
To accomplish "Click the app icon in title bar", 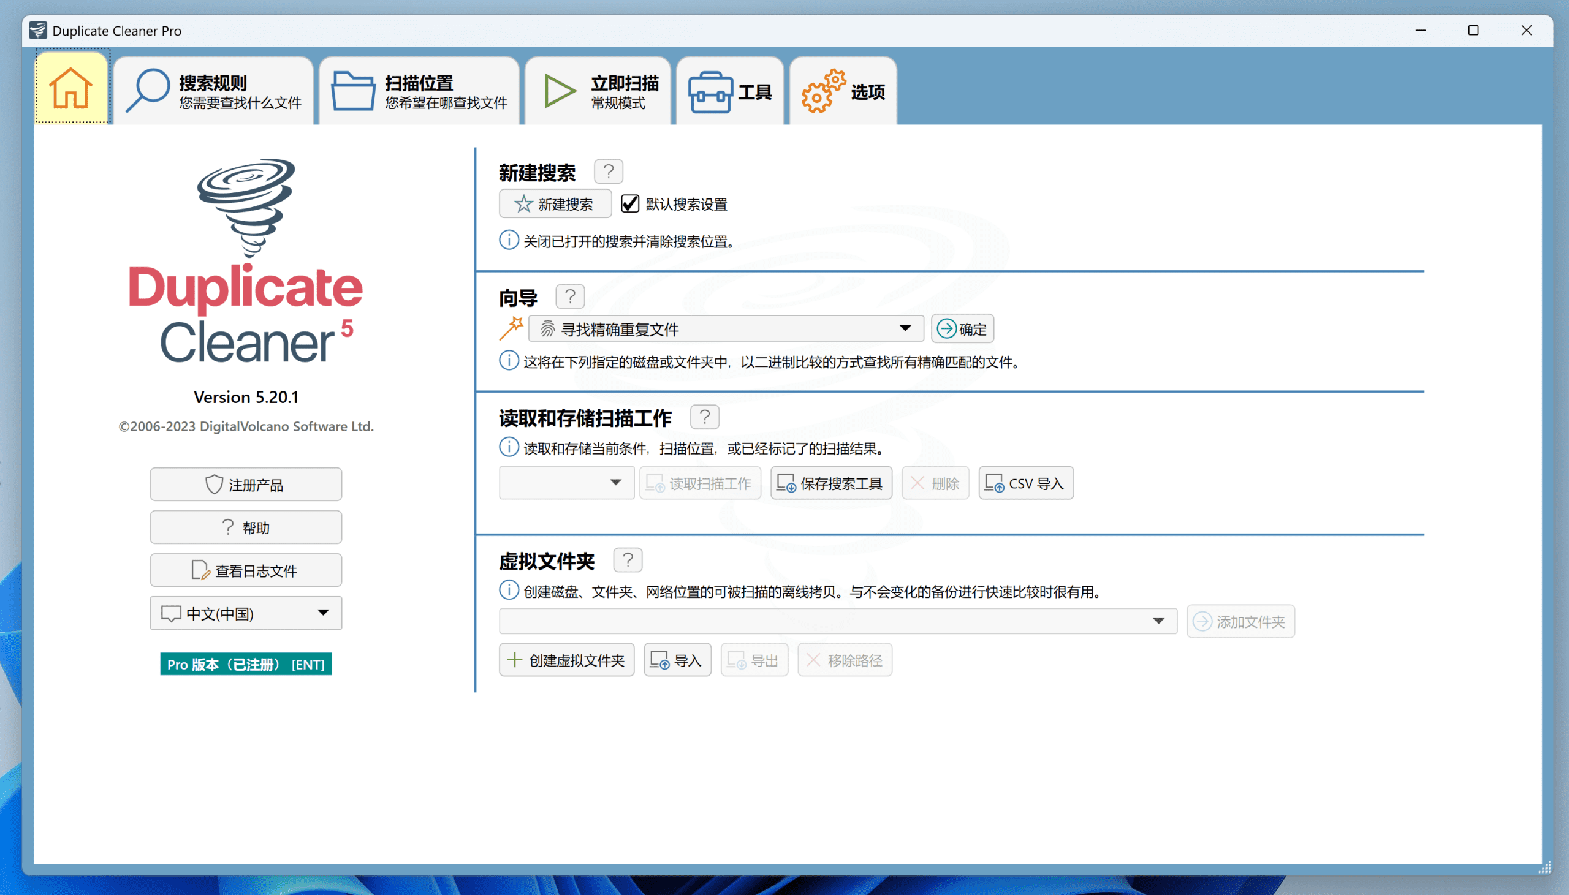I will click(38, 30).
